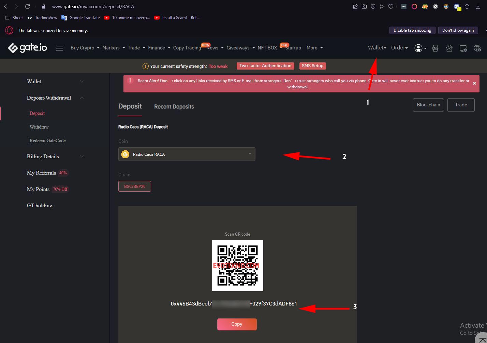Open browser downloads icon
487x343 pixels.
pyautogui.click(x=478, y=6)
